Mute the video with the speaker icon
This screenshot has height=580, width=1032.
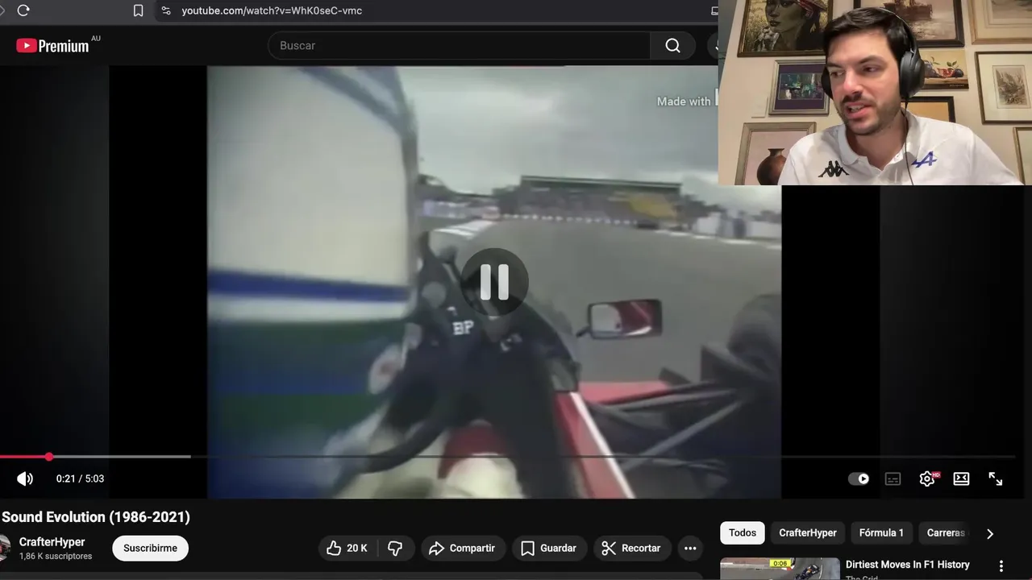coord(25,478)
